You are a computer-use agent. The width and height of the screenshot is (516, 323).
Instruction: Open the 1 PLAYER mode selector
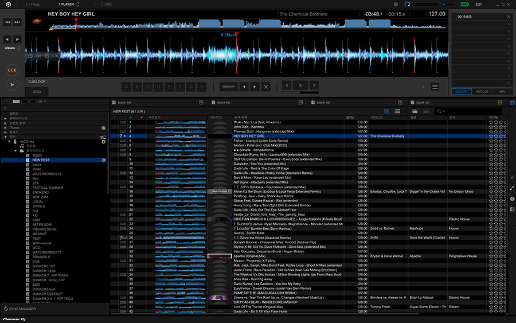click(68, 4)
